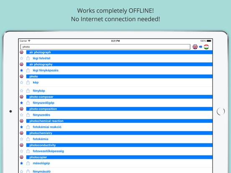Image resolution: width=231 pixels, height=173 pixels.
Task: Tap UK flag beside 'photoconductivity'
Action: coord(22,145)
